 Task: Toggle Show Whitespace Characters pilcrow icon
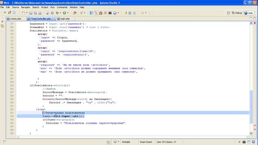pos(134,13)
